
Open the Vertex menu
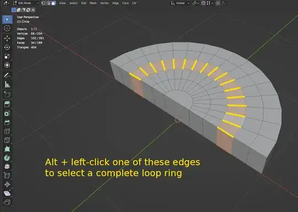coord(104,3)
